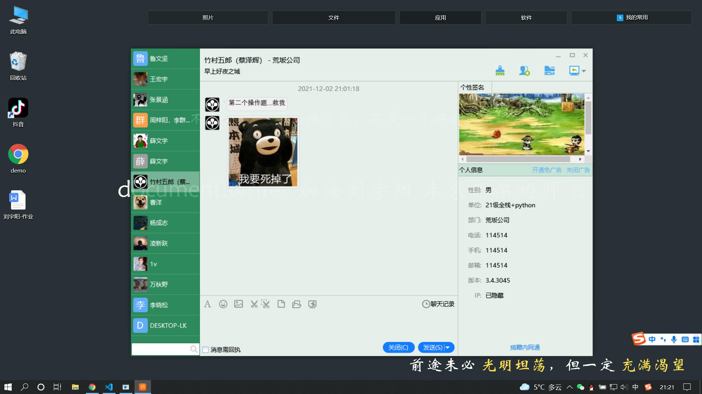702x394 pixels.
Task: Click the 开通免广告 link
Action: coord(547,170)
